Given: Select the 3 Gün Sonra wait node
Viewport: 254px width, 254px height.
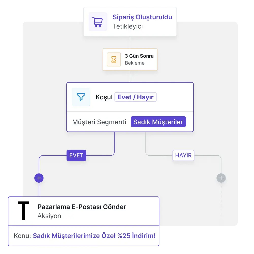Looking at the screenshot, I should click(x=130, y=59).
